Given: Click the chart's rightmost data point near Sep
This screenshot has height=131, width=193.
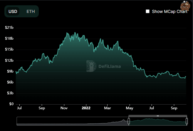Looking at the screenshot, I should [186, 77].
